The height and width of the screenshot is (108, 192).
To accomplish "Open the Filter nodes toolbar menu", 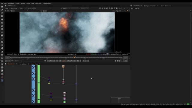I will (x=2, y=23).
